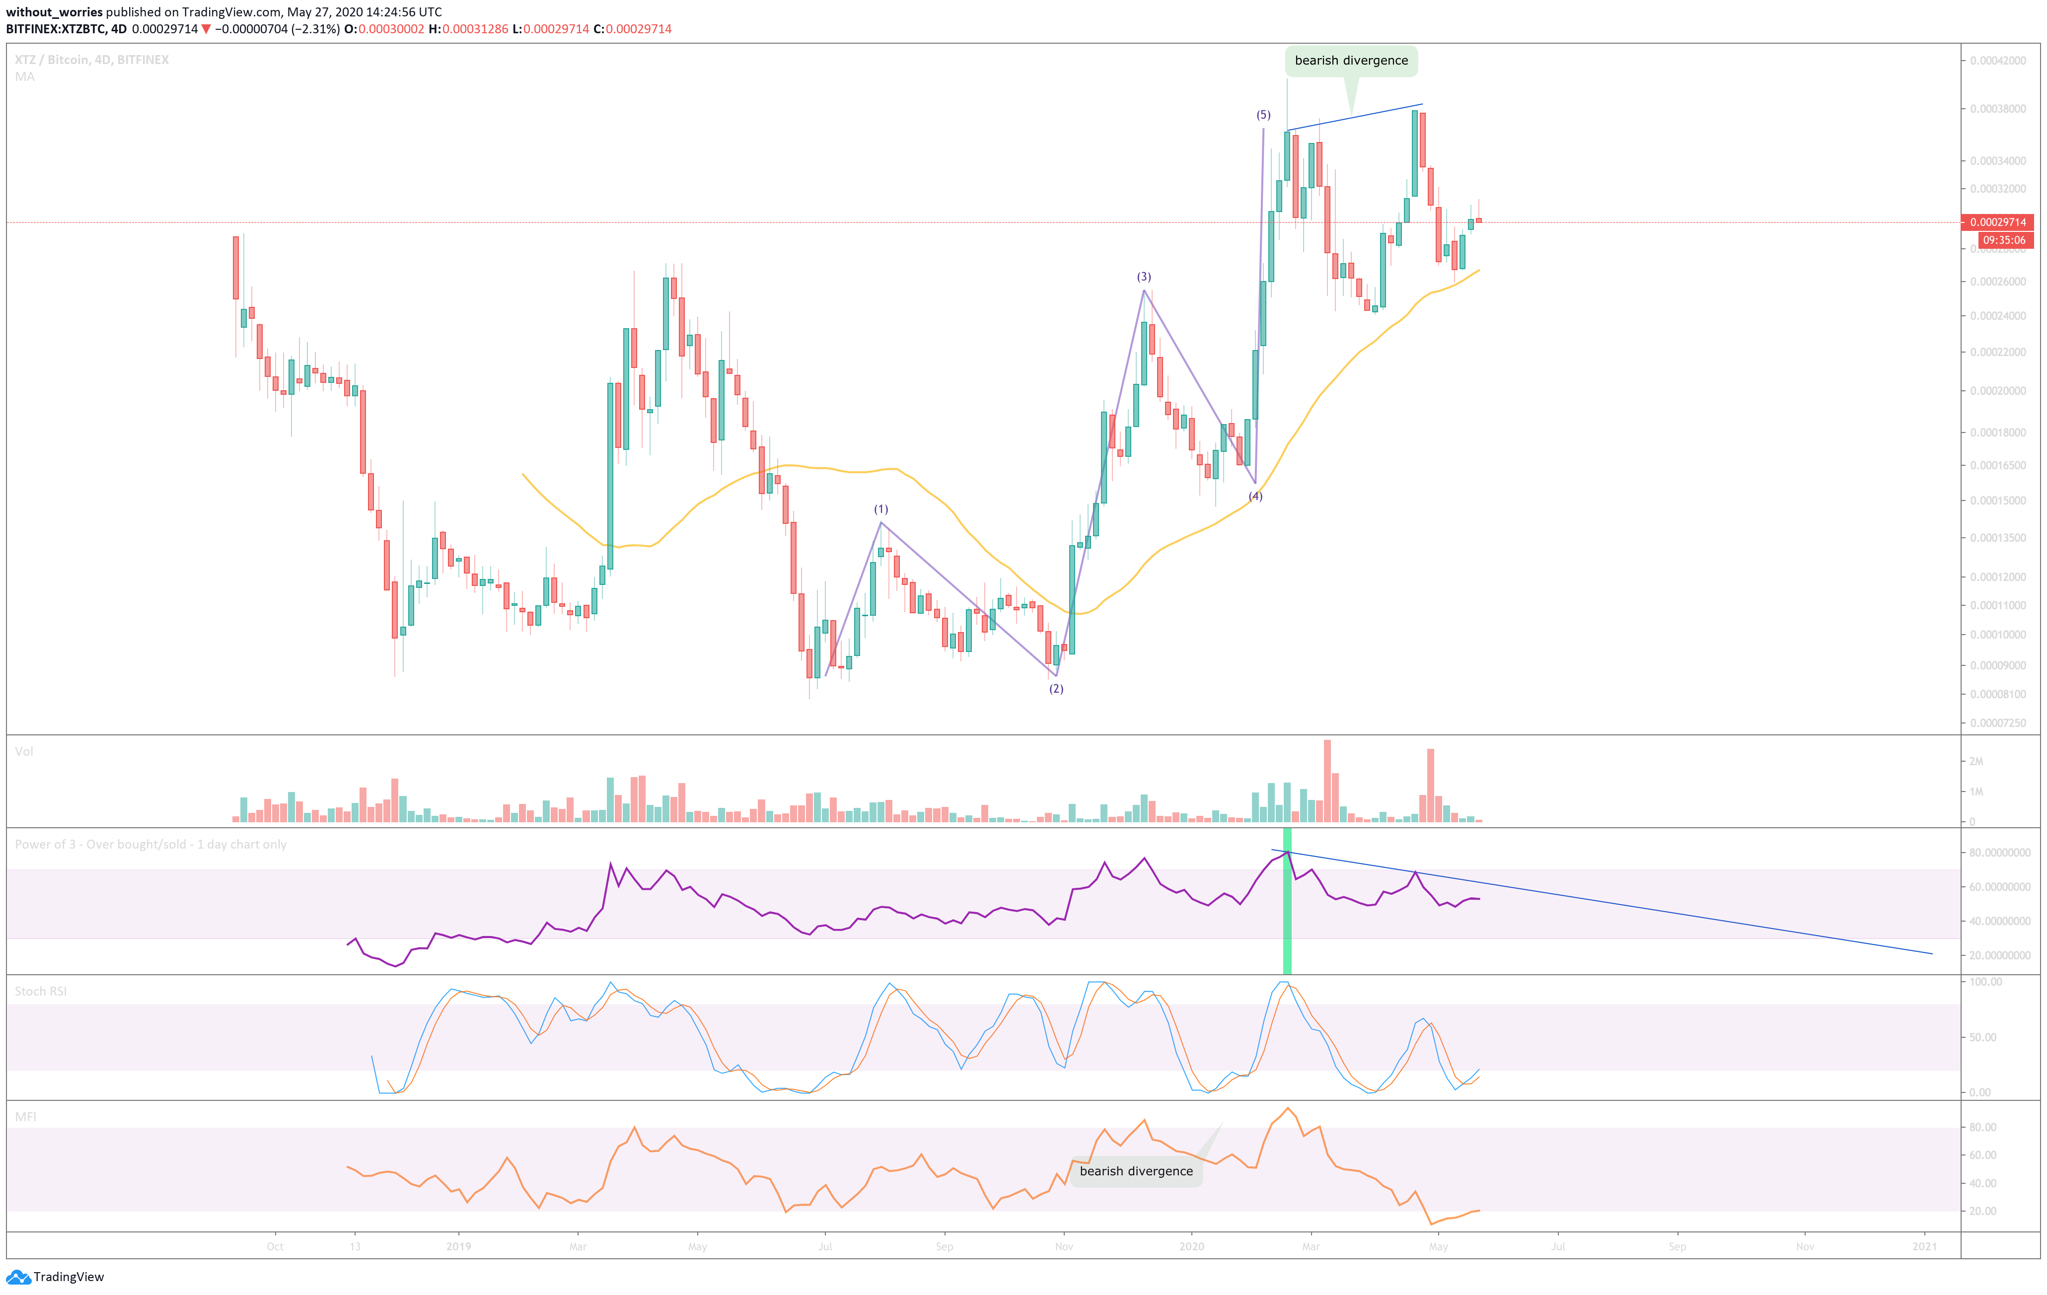This screenshot has width=2047, height=1295.
Task: Select the blue divergence line above price highs
Action: [x=1355, y=117]
